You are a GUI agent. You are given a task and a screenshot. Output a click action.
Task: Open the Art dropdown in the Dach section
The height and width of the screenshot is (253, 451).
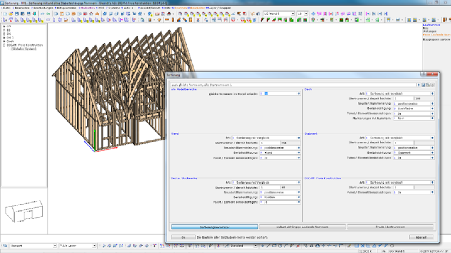tap(432, 93)
